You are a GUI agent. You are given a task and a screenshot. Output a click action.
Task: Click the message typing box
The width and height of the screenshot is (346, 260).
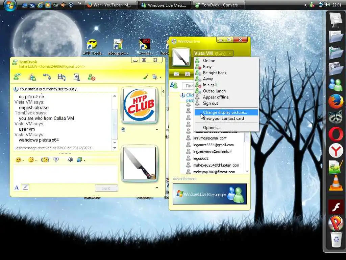pos(65,174)
